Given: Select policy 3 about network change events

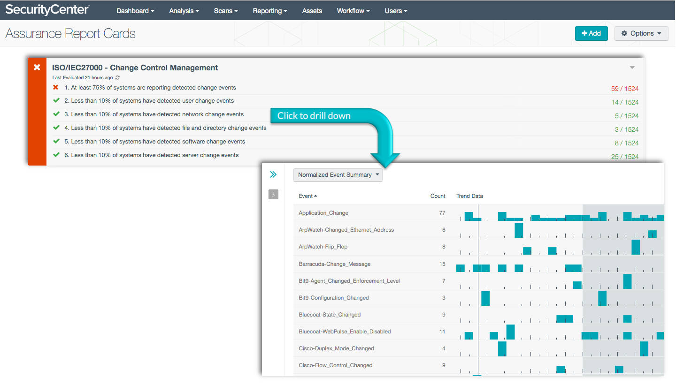Looking at the screenshot, I should pos(154,114).
